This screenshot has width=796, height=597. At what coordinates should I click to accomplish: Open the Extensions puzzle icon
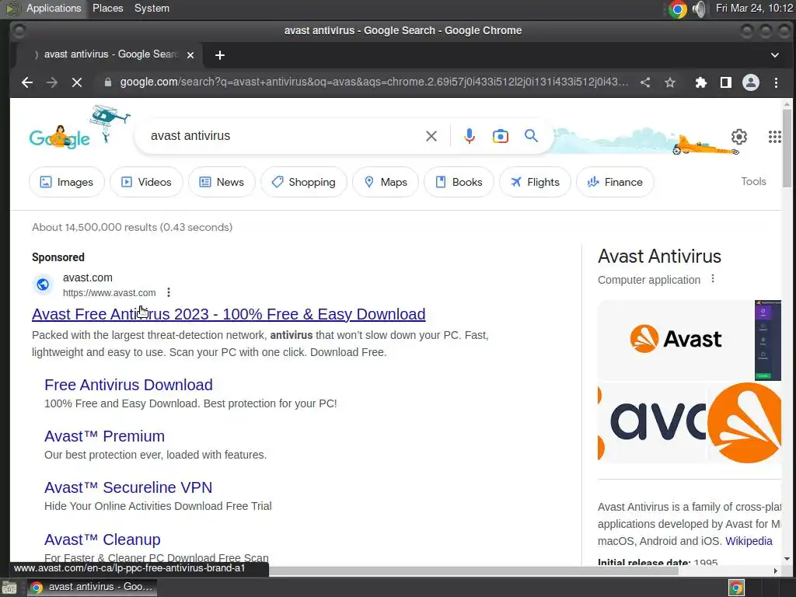click(x=701, y=82)
